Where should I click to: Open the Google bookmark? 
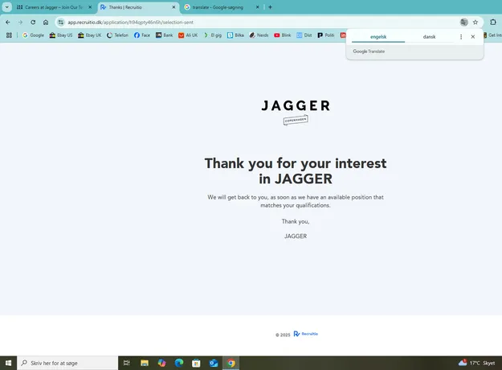tap(33, 35)
